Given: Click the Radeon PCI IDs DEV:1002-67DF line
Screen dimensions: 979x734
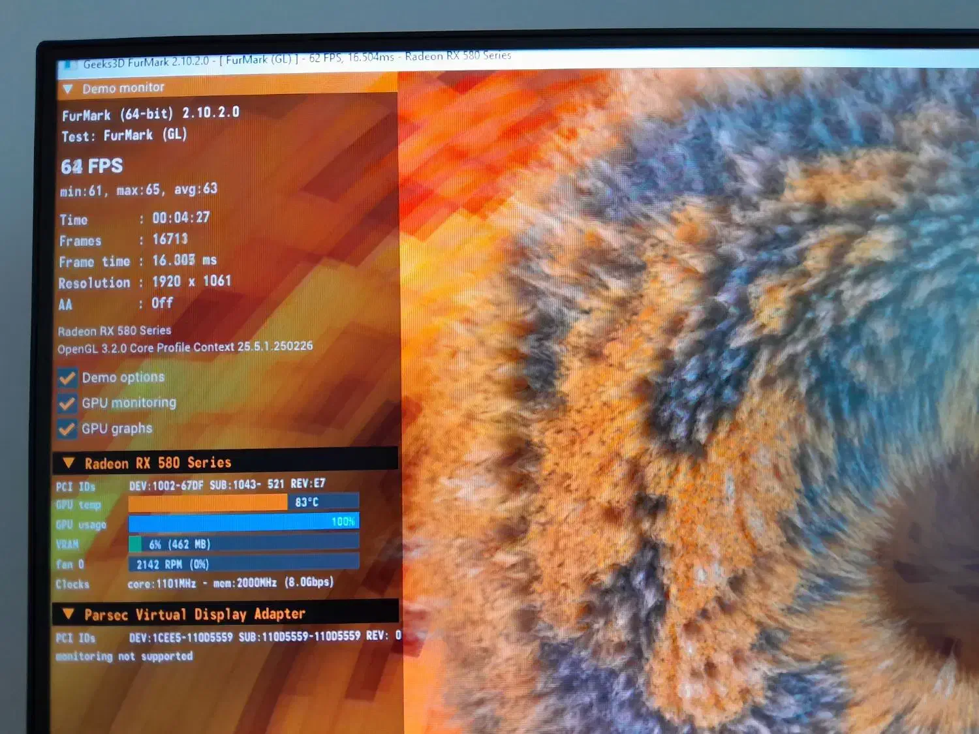Looking at the screenshot, I should pos(226,485).
